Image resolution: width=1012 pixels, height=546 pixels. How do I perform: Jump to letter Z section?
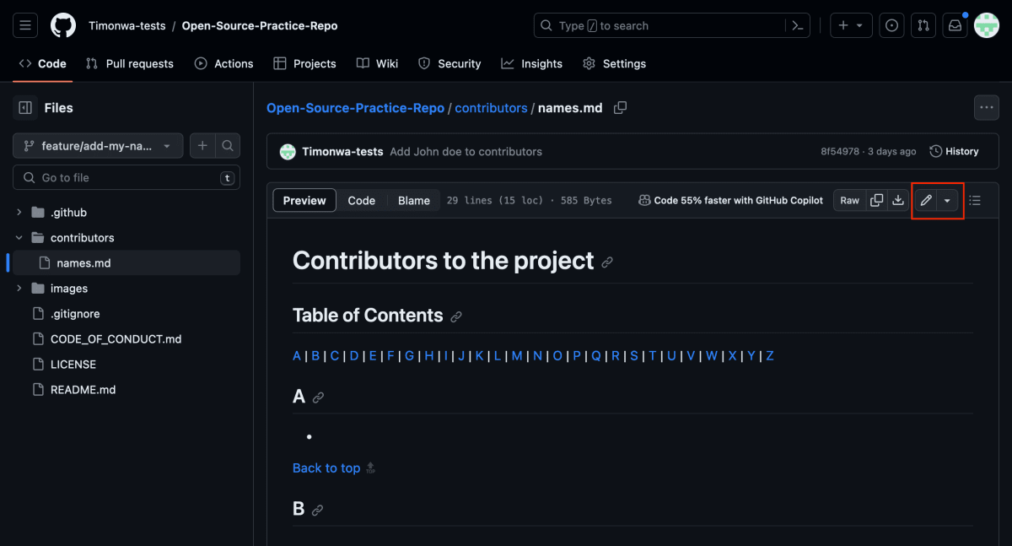pos(770,356)
